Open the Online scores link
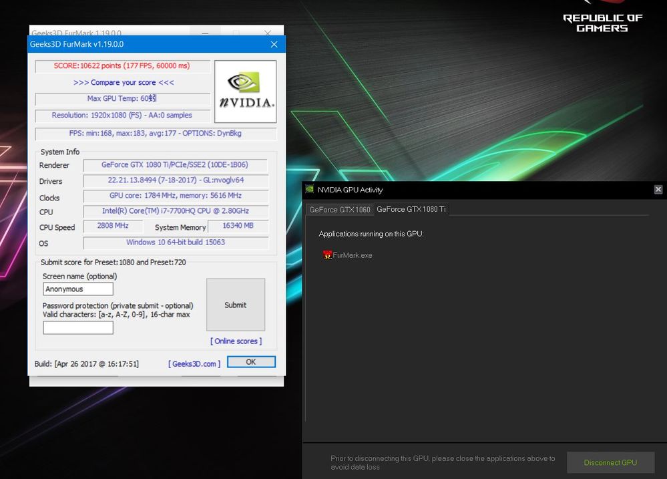The image size is (667, 479). coord(236,341)
